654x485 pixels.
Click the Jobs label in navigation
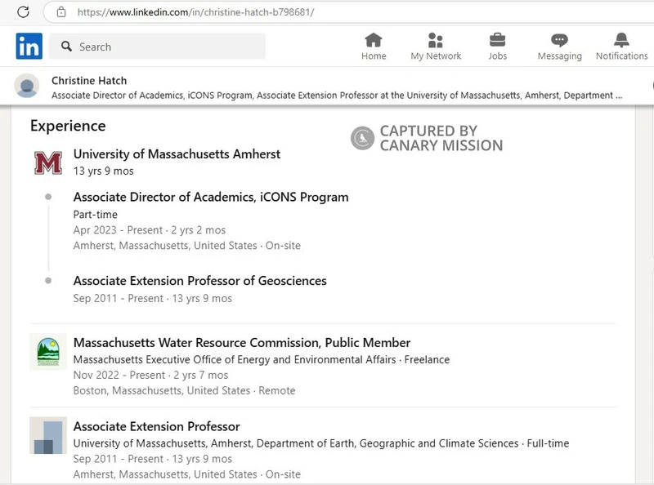(498, 56)
